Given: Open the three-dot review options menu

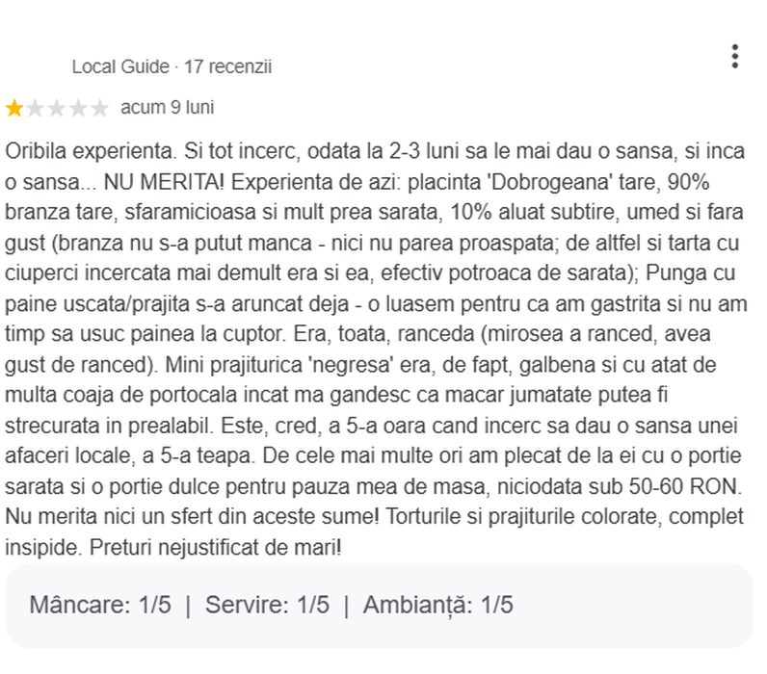Looking at the screenshot, I should (734, 57).
